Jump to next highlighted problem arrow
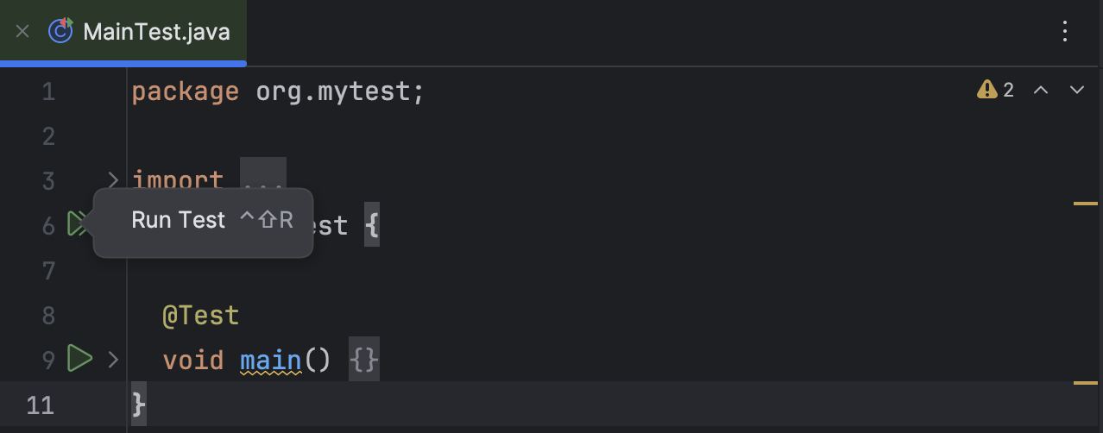 pyautogui.click(x=1076, y=90)
